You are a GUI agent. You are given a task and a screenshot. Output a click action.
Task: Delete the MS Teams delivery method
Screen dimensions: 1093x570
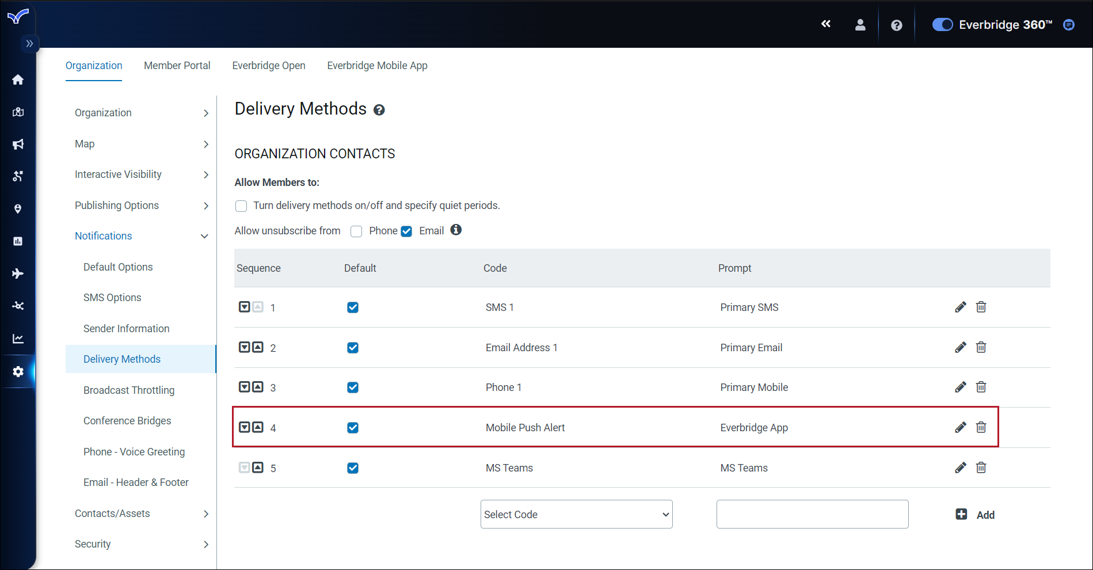[x=981, y=468]
